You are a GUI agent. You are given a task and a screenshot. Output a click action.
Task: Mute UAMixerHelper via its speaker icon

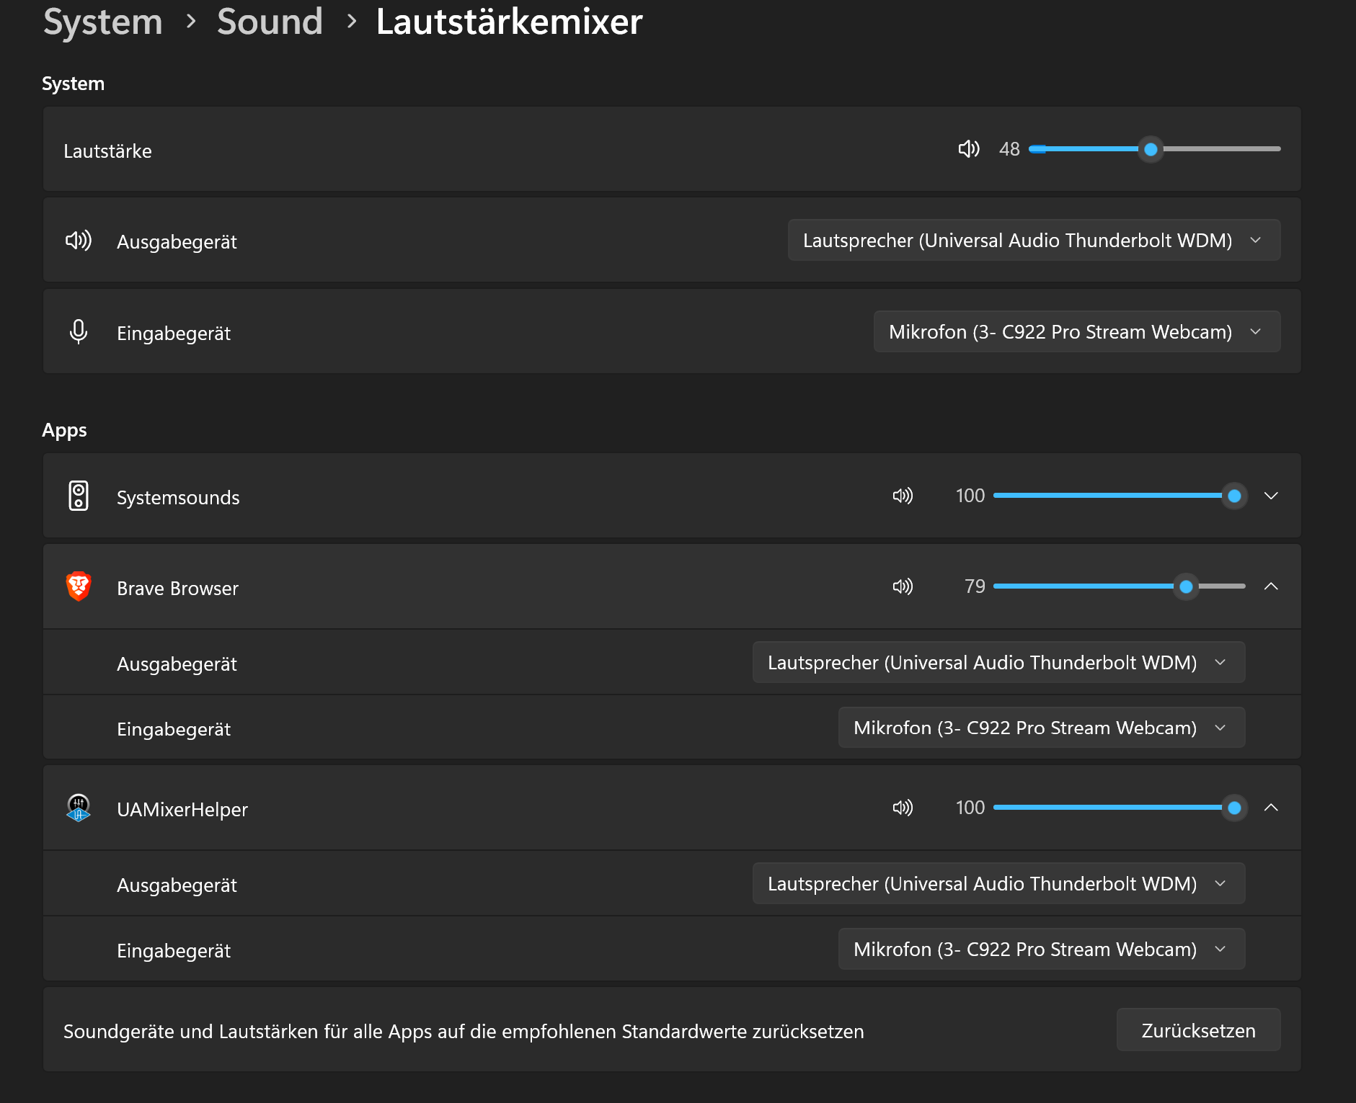pyautogui.click(x=903, y=808)
